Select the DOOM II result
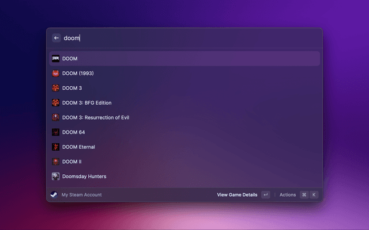369x230 pixels. tap(71, 162)
